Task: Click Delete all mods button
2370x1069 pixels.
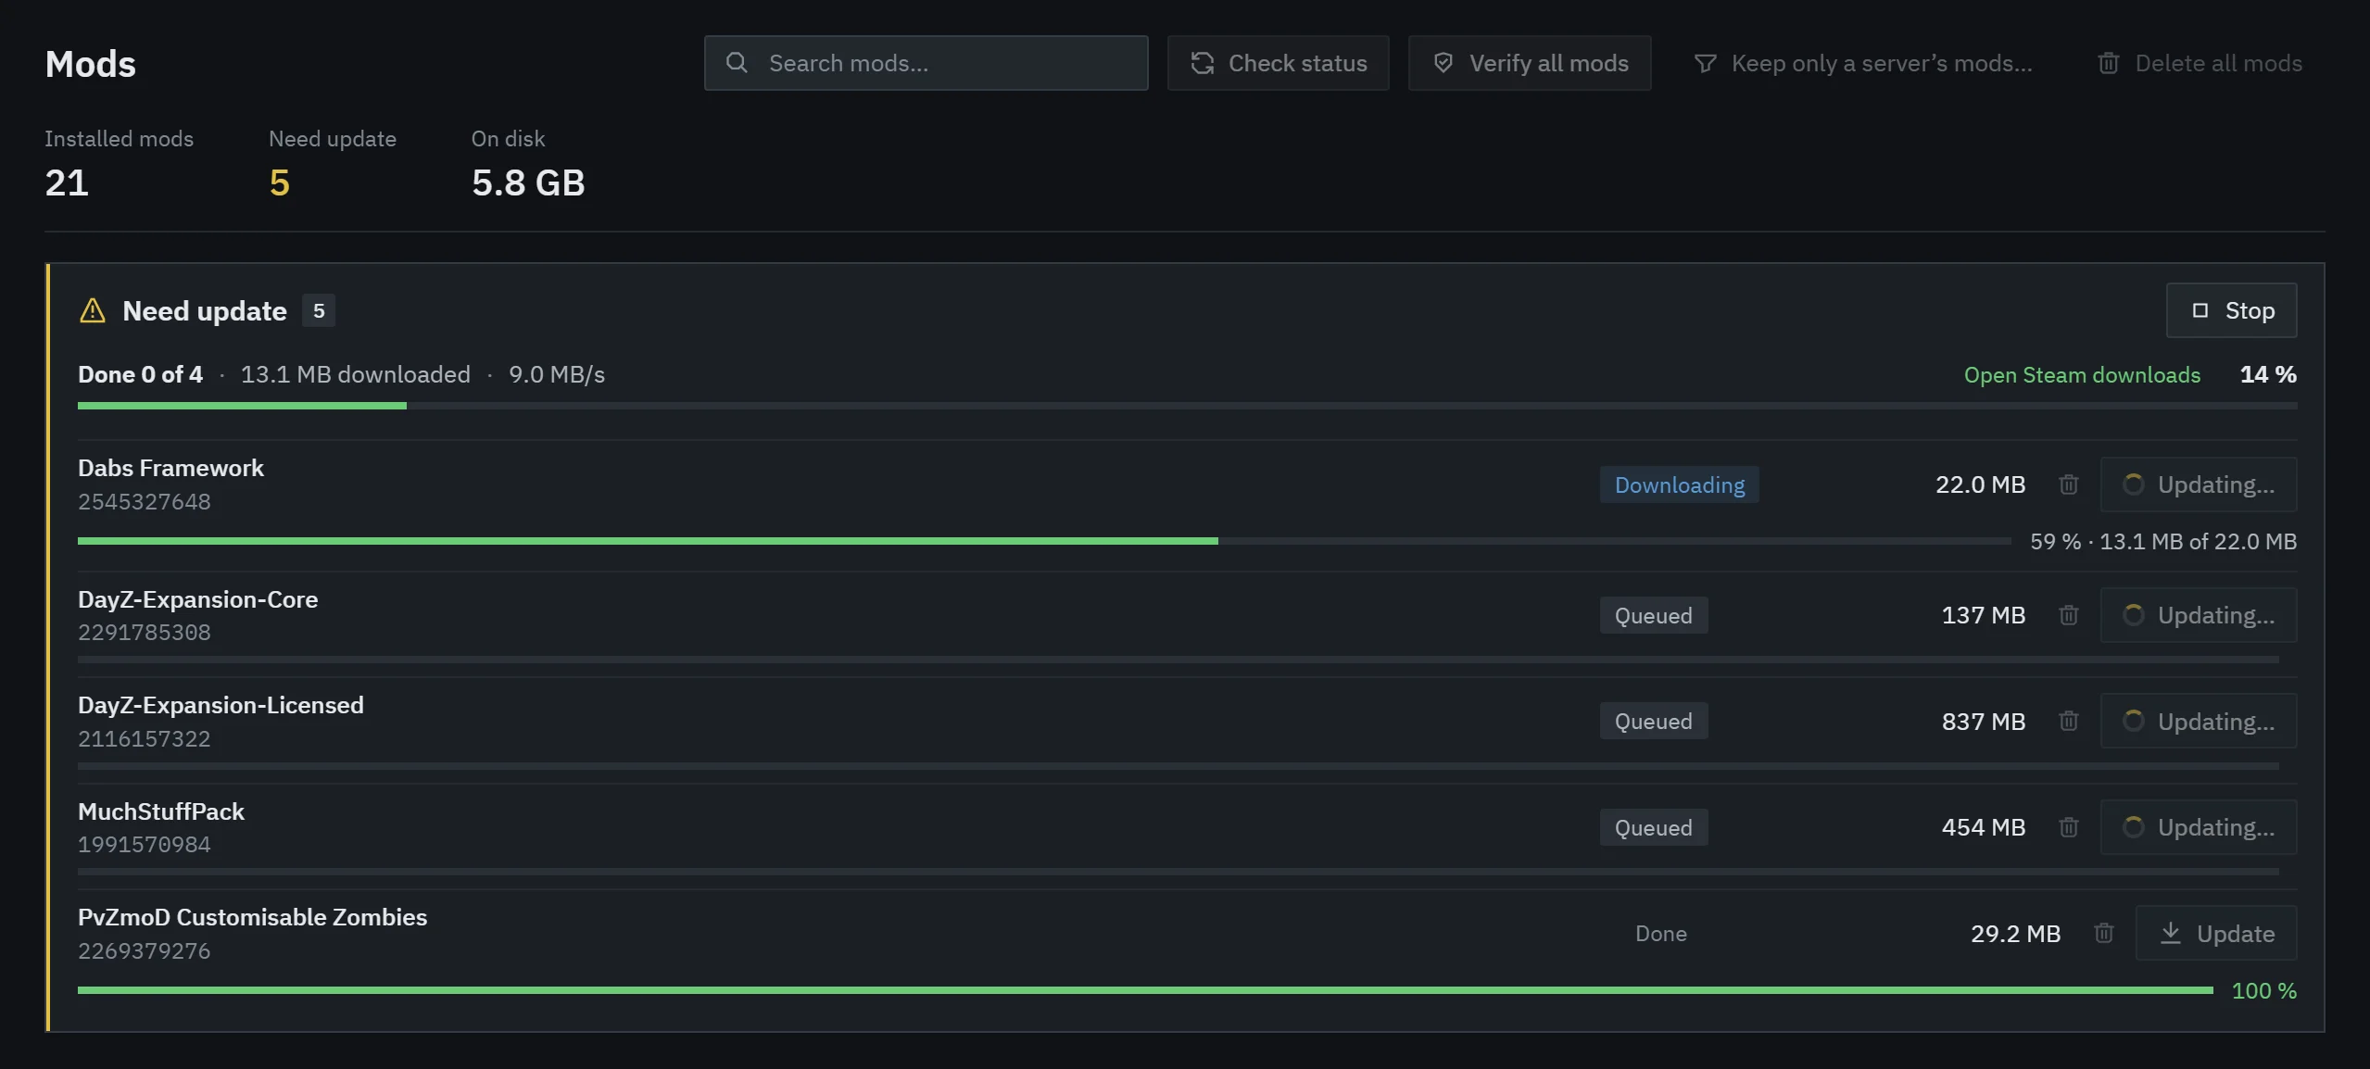Action: 2200,63
